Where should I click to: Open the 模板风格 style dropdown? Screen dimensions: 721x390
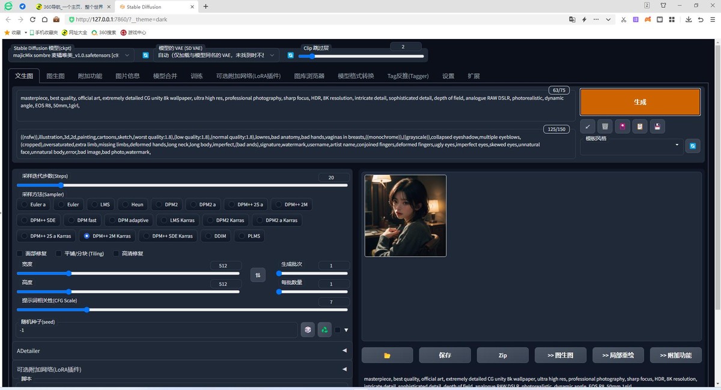click(x=631, y=146)
